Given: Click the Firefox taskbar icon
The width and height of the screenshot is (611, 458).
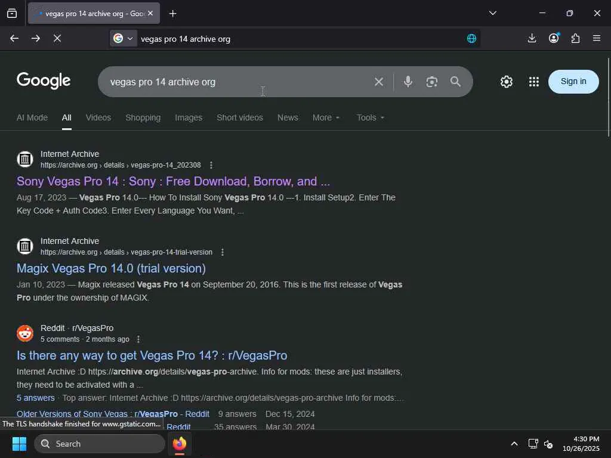Looking at the screenshot, I should (180, 444).
